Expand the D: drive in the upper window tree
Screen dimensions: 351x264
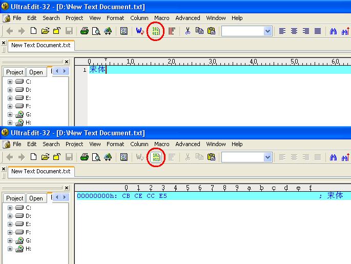[10, 90]
